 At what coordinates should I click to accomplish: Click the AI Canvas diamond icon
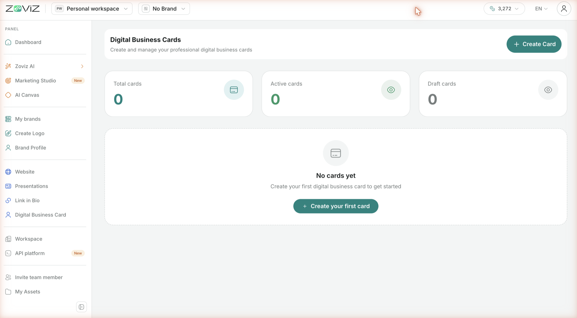coord(8,95)
